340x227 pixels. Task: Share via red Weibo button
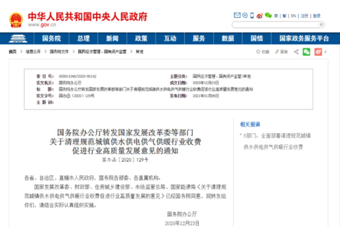tap(318, 52)
